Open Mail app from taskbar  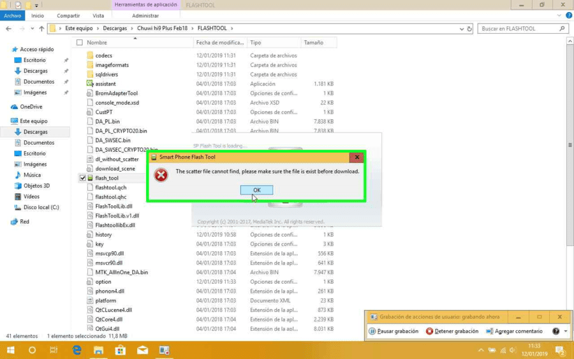pos(142,350)
